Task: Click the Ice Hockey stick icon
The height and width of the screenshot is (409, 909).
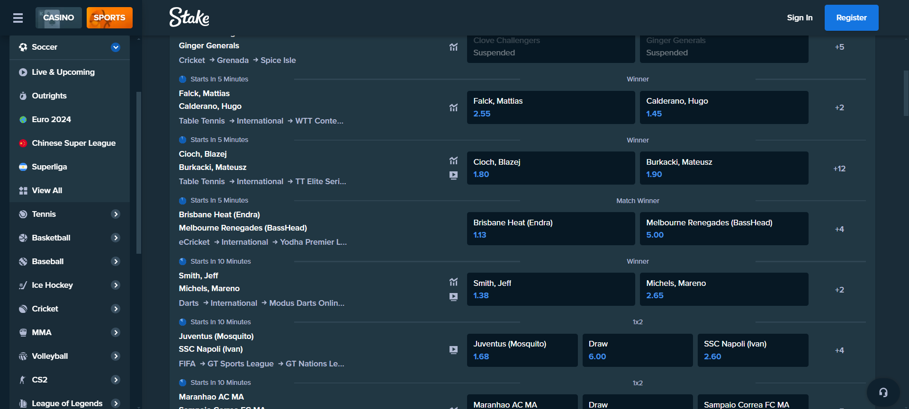Action: click(23, 285)
